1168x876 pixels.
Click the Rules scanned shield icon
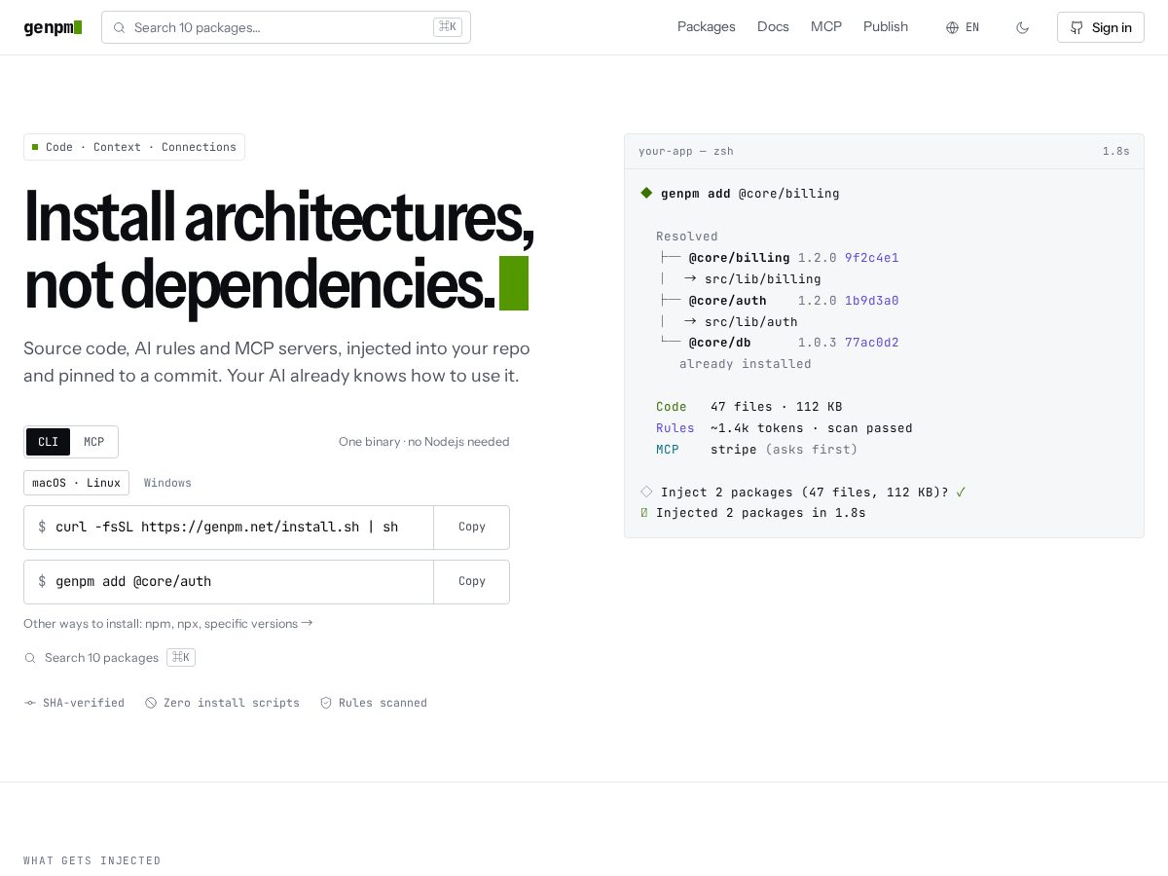click(326, 703)
